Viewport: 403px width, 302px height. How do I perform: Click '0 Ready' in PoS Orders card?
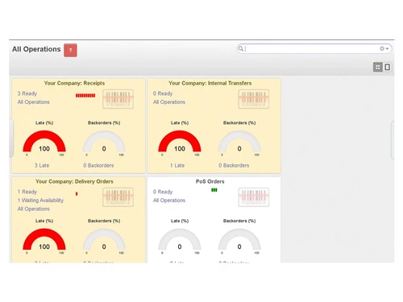163,192
